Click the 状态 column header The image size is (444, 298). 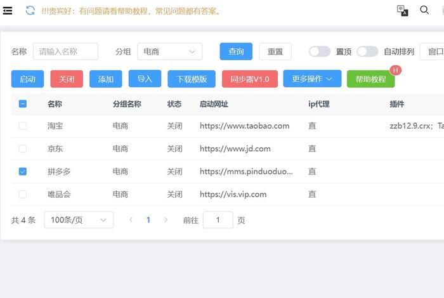point(174,104)
